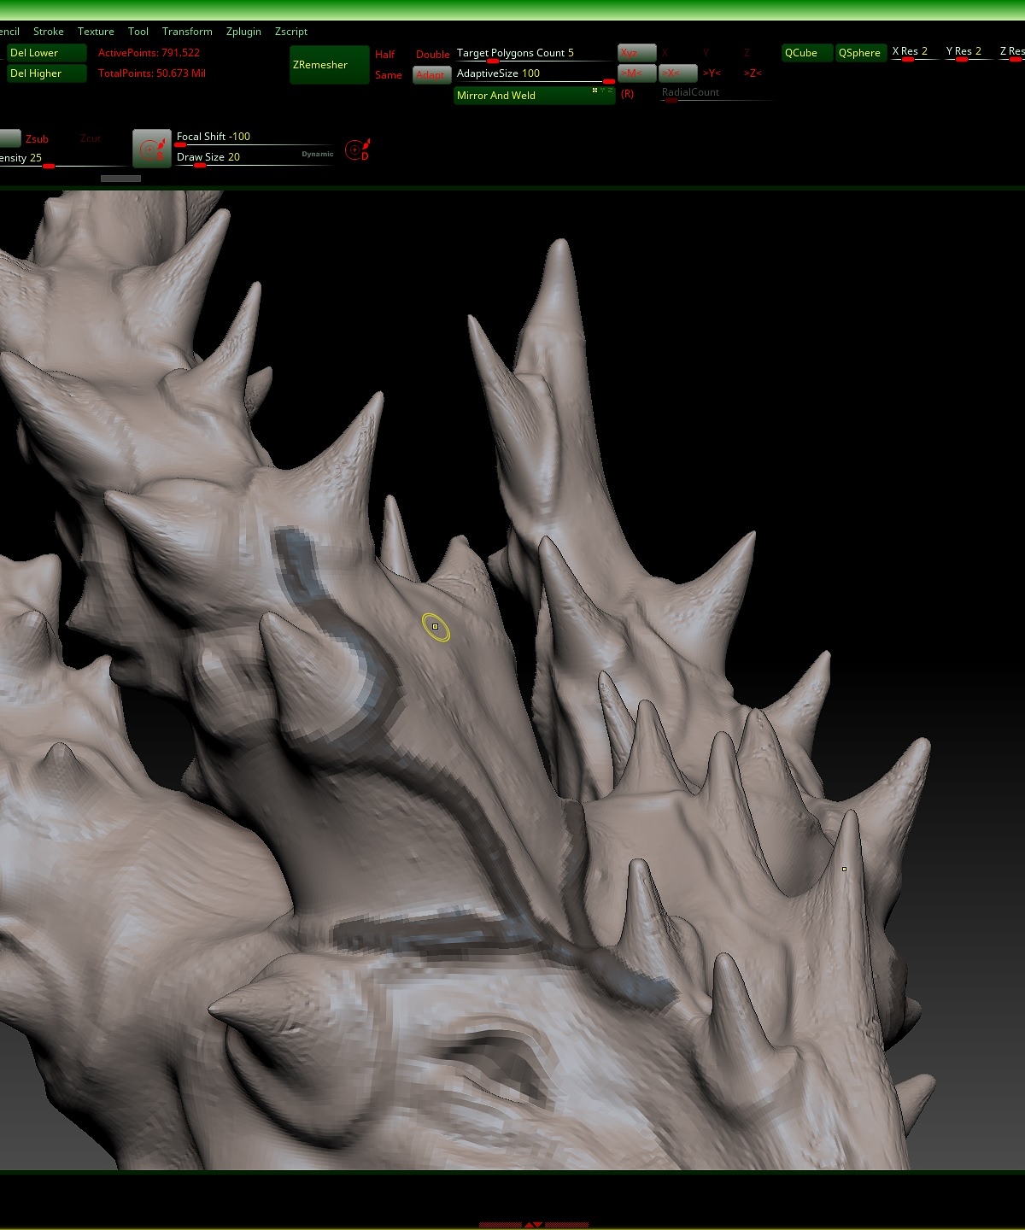Run the ZRemesher button
Image resolution: width=1025 pixels, height=1230 pixels.
point(330,65)
